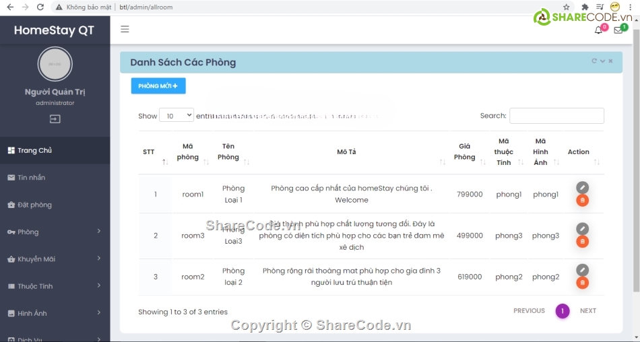Click the price cell 619000
Screen dimensions: 640x342
470,277
